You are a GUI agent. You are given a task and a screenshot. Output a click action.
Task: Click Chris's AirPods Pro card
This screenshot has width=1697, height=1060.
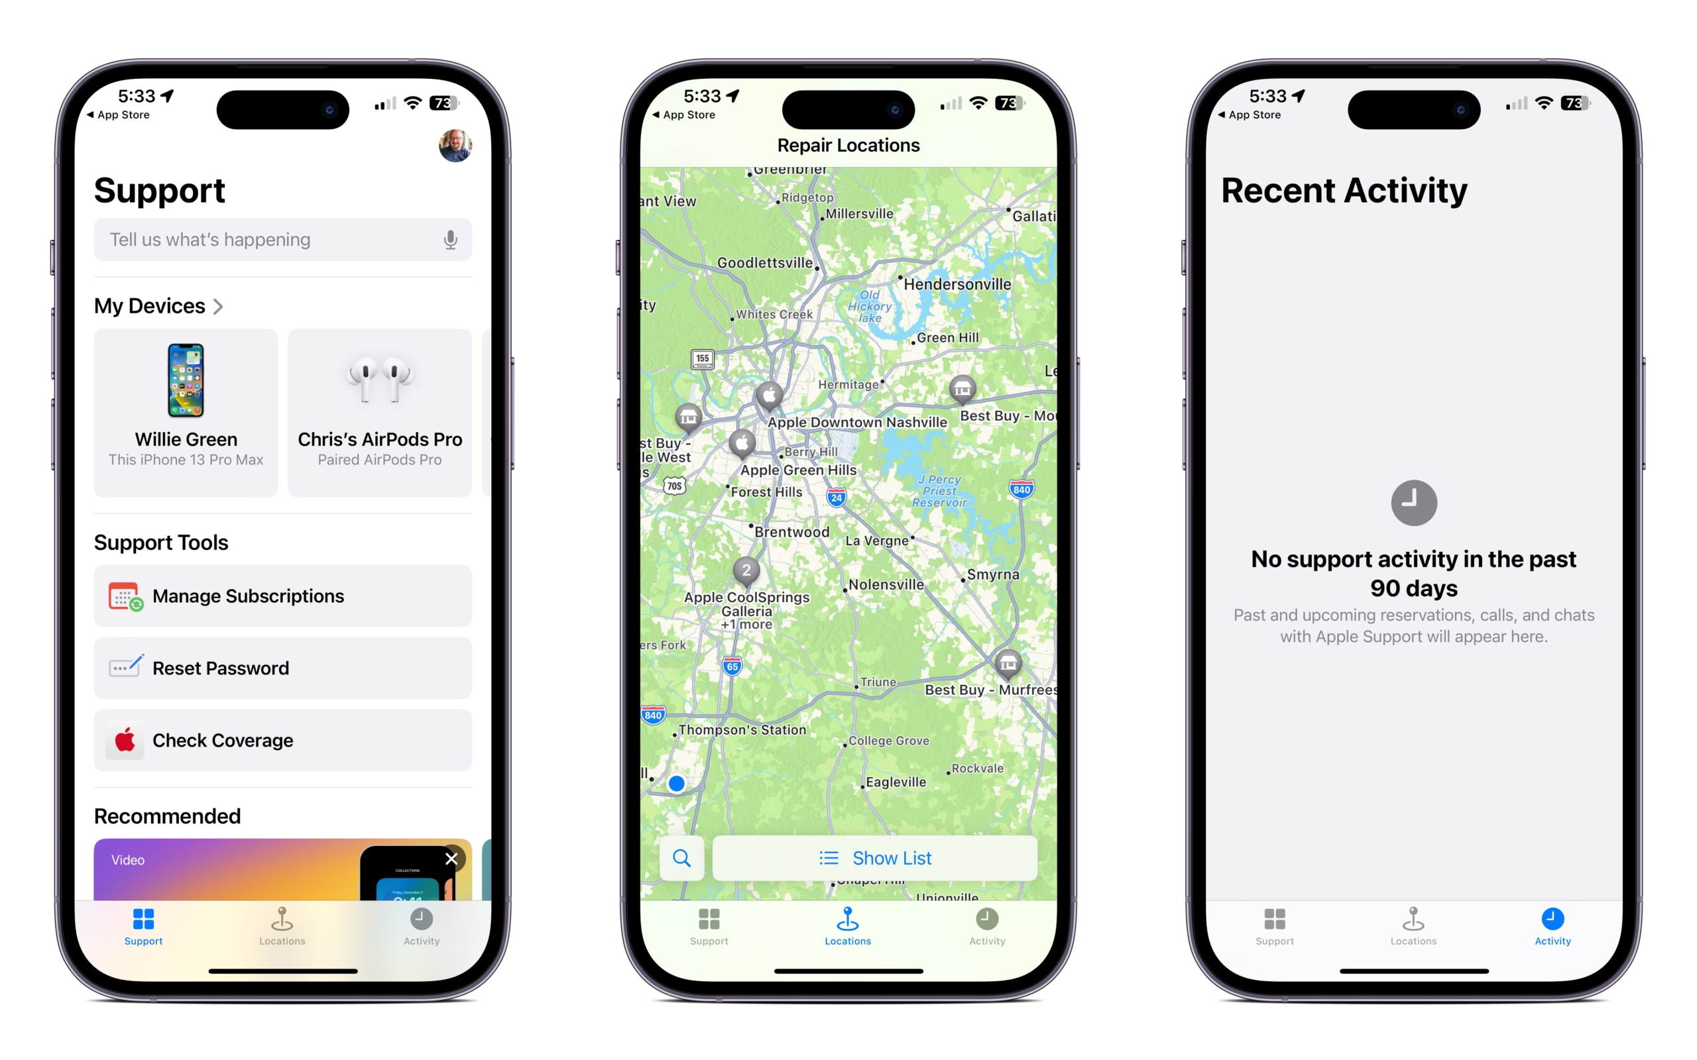pyautogui.click(x=380, y=409)
